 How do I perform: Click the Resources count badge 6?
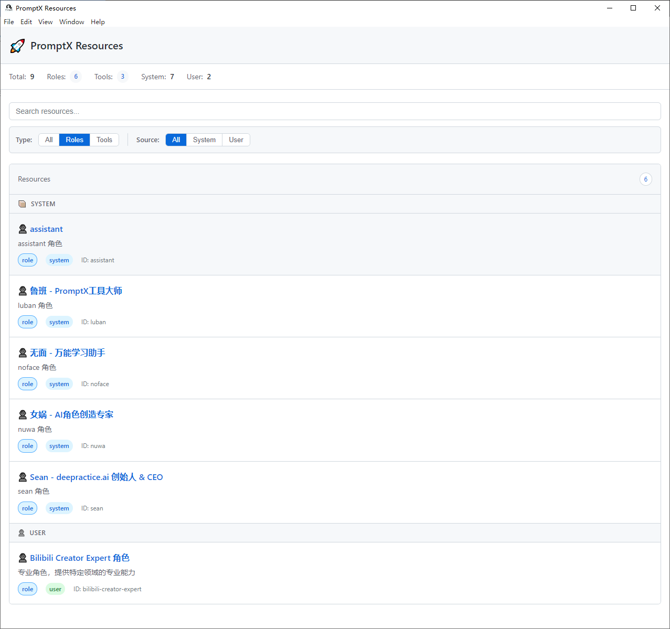(646, 179)
